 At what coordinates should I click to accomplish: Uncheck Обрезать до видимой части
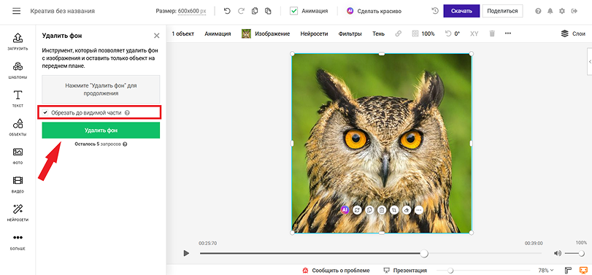coord(46,112)
